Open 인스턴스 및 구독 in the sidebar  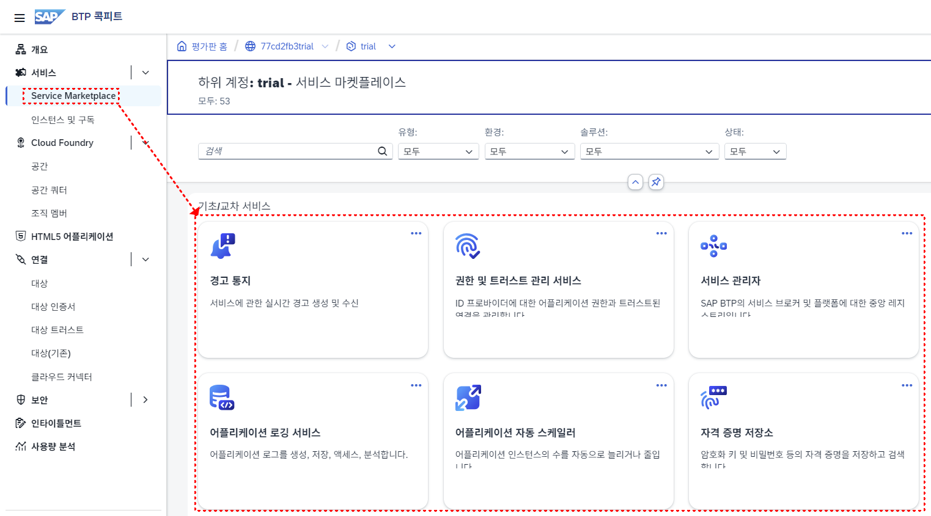click(63, 120)
